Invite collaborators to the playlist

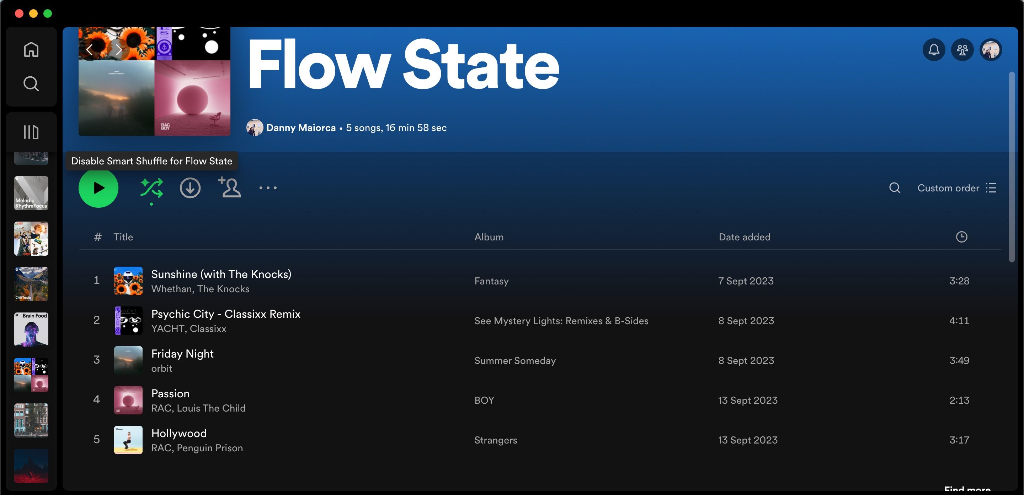230,188
